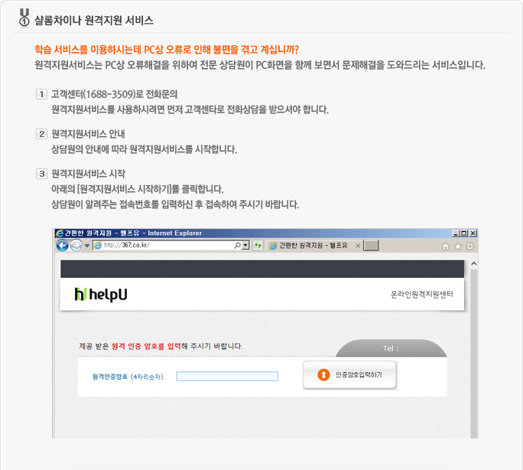Click the orange keyhole icon on the auth button
Image resolution: width=523 pixels, height=470 pixels.
click(323, 374)
